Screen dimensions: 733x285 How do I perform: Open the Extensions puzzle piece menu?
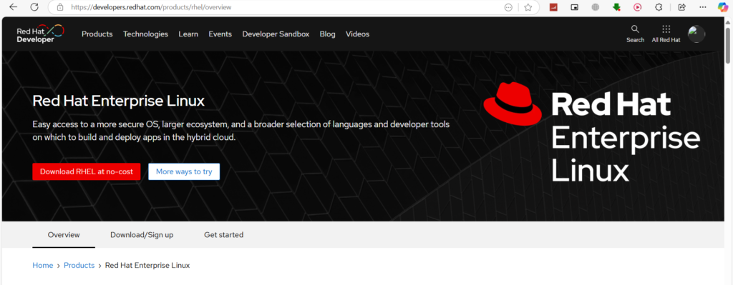coord(659,7)
